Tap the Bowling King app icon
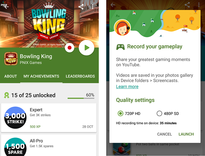Screen dimensions: 205x156 pos(11,58)
